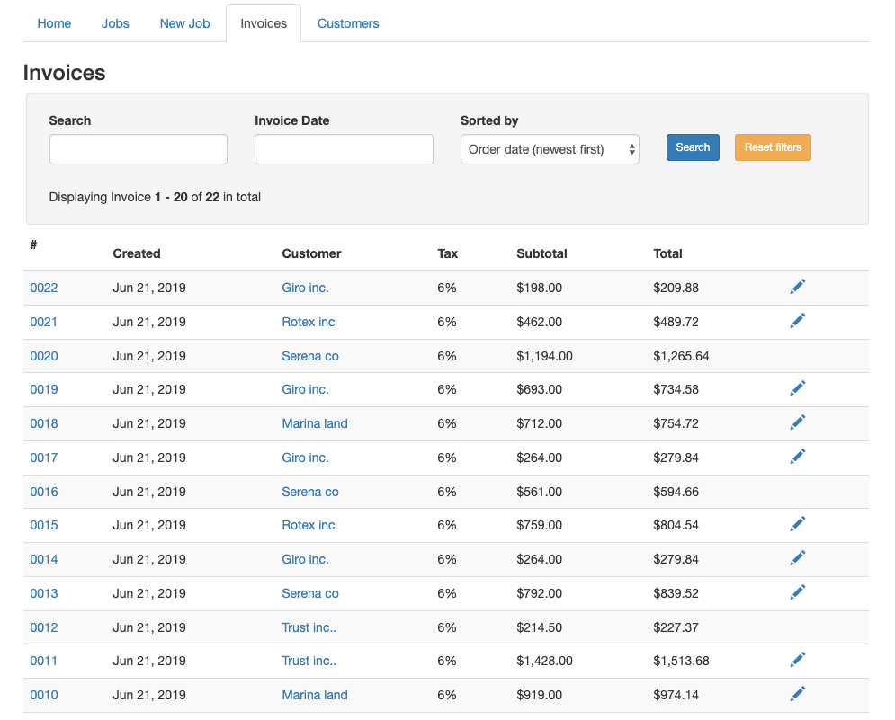Edit invoice 0015 with pencil icon
The image size is (895, 720).
click(797, 524)
